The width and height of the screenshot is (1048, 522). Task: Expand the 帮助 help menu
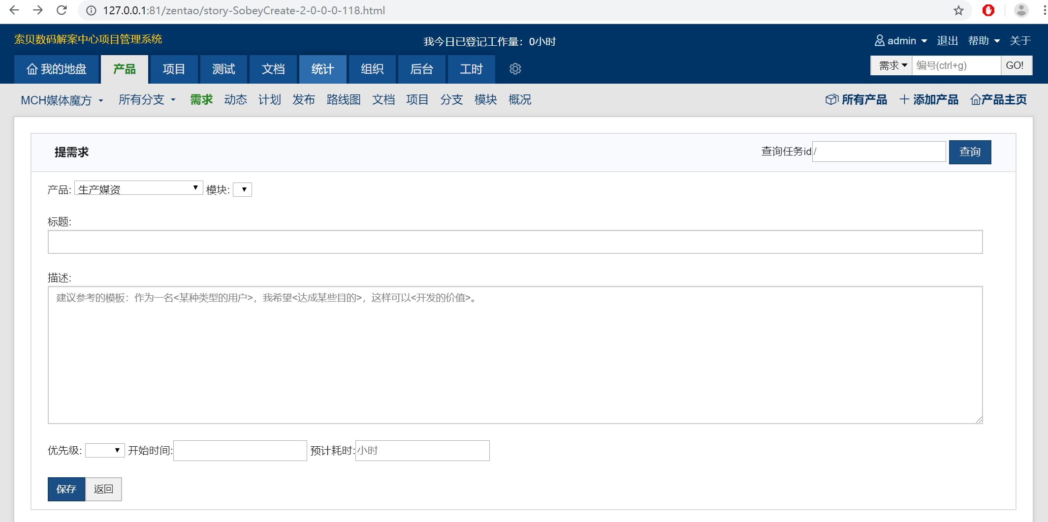point(984,41)
